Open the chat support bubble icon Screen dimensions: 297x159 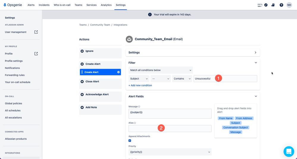(289, 151)
